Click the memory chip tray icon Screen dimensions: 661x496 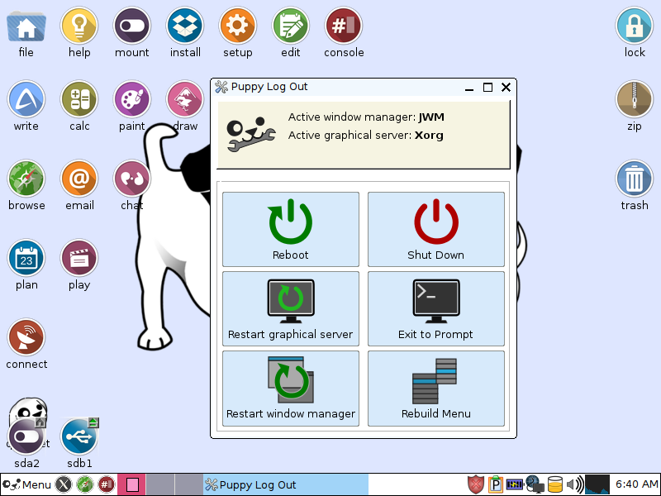click(x=514, y=484)
